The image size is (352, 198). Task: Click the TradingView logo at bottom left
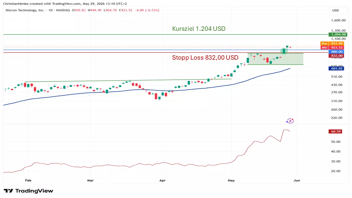click(28, 191)
